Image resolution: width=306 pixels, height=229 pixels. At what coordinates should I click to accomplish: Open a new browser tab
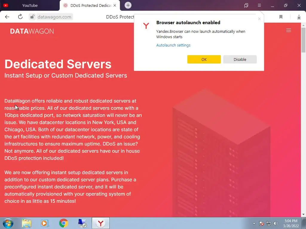(x=128, y=5)
